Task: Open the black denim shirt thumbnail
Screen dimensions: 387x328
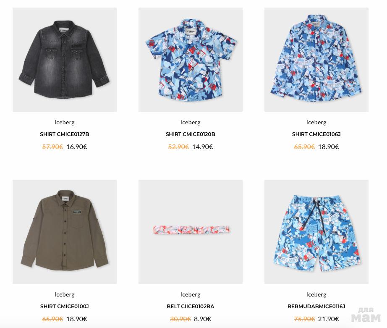Action: click(x=64, y=60)
